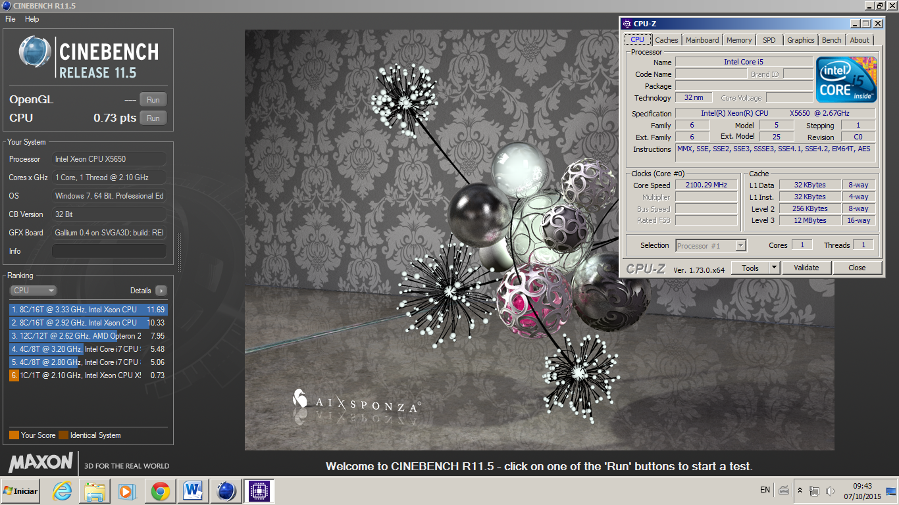
Task: Click the on-screen keyboard tray icon
Action: point(784,490)
